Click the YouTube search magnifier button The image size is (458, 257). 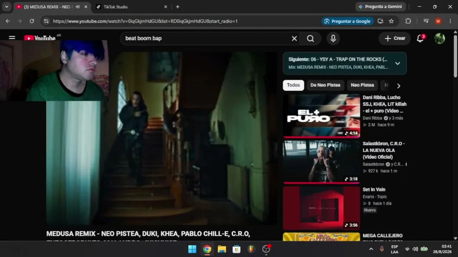(x=311, y=39)
